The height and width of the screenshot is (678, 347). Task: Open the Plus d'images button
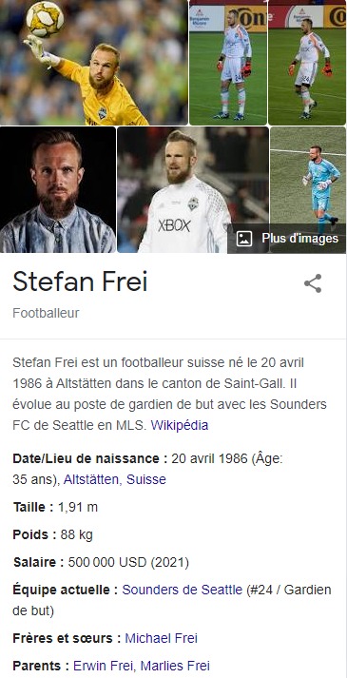tap(286, 239)
